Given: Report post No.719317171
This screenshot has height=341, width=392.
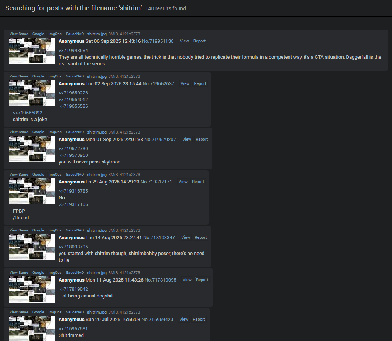Looking at the screenshot, I should coord(198,182).
